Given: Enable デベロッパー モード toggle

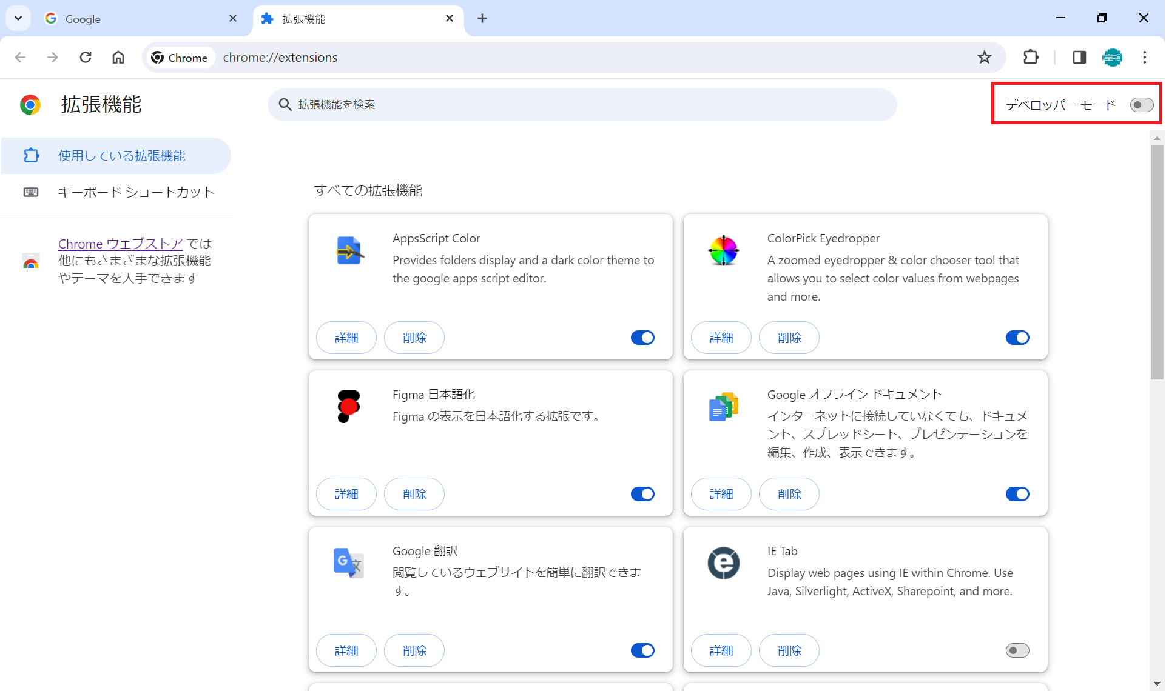Looking at the screenshot, I should tap(1142, 104).
